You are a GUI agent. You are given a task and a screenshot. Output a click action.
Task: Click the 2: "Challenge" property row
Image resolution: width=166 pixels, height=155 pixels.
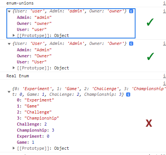(x=34, y=112)
